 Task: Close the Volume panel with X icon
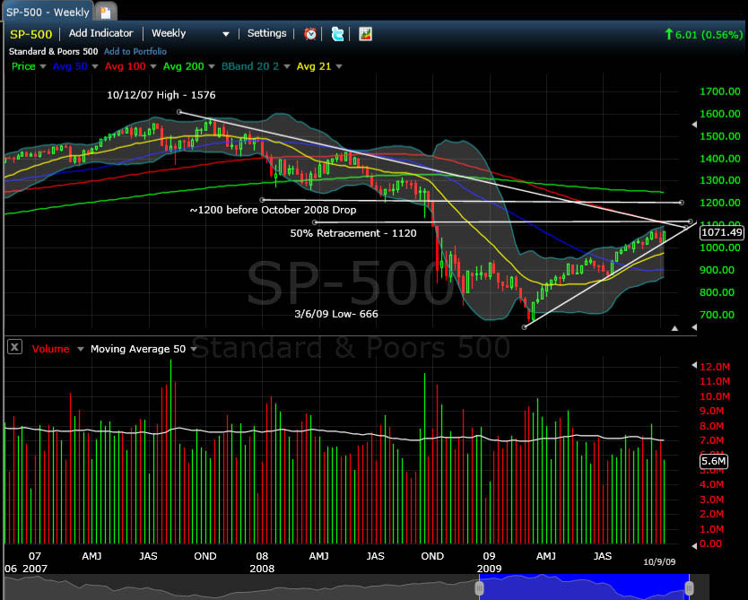point(15,348)
